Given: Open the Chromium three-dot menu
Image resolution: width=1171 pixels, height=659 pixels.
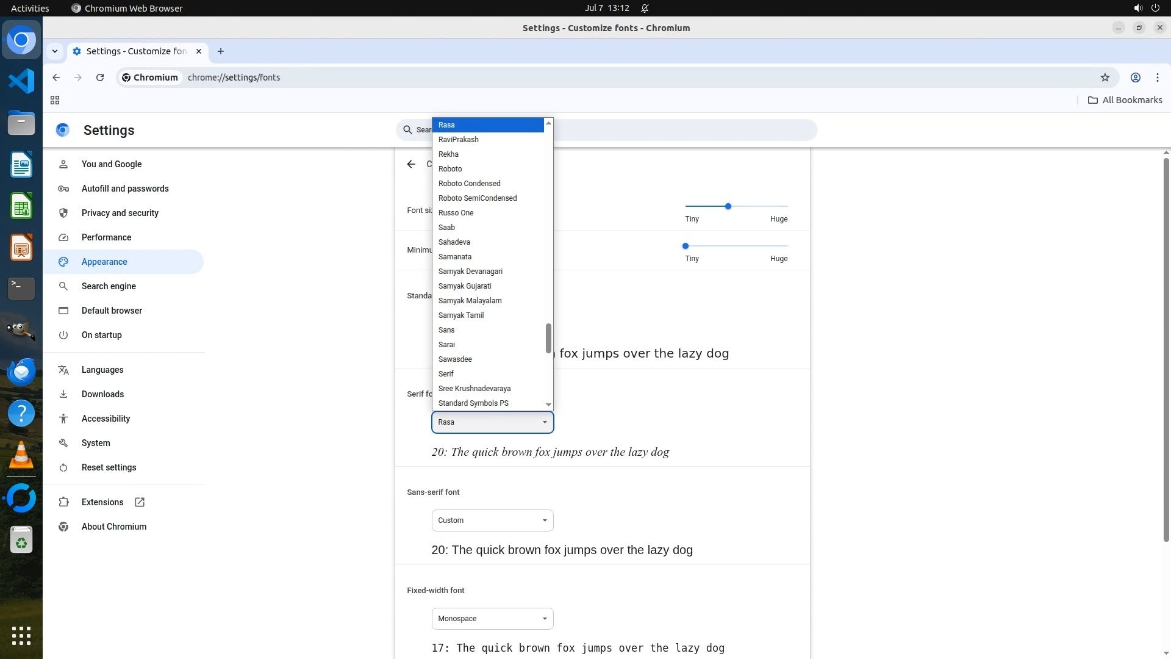Looking at the screenshot, I should pyautogui.click(x=1157, y=77).
